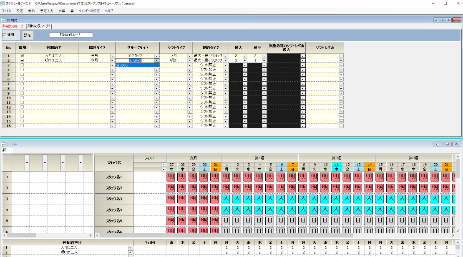Screen dimensions: 463x257
Task: Uncheck 適用 for row 2 明けは二人
Action: (x=22, y=60)
